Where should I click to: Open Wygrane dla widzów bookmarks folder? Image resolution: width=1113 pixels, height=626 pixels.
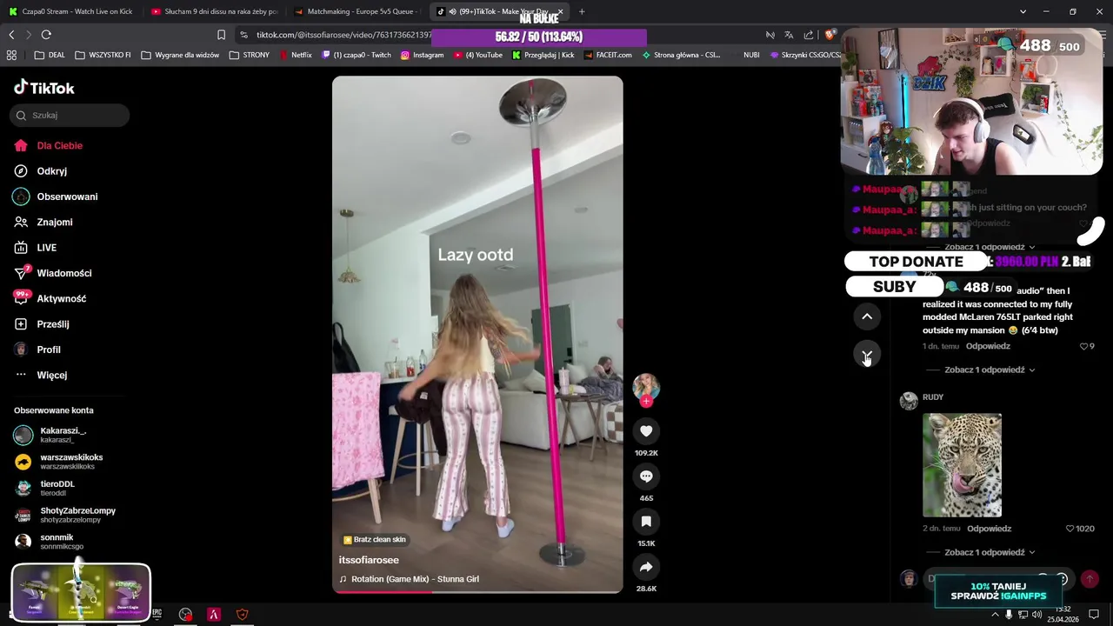coord(179,55)
